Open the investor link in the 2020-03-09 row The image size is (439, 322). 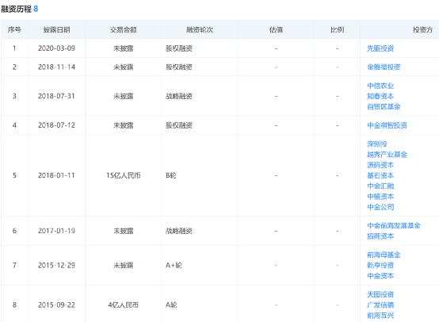(380, 48)
